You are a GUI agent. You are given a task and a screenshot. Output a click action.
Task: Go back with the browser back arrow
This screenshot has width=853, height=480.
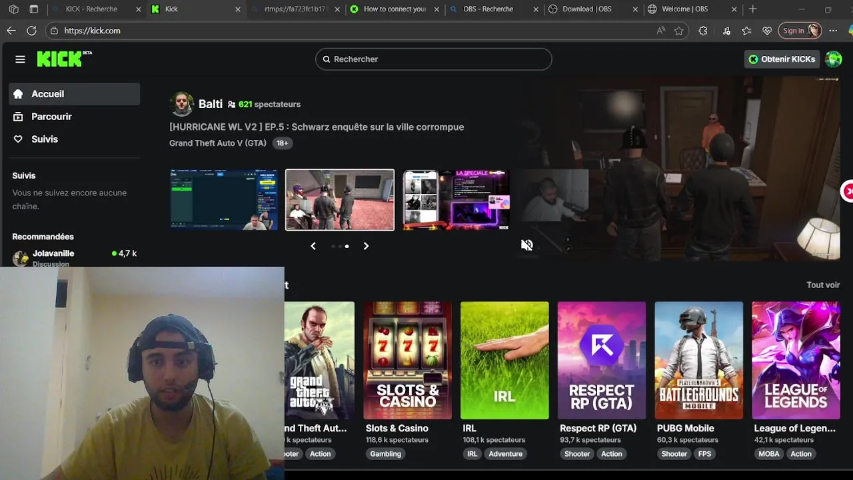pos(11,31)
